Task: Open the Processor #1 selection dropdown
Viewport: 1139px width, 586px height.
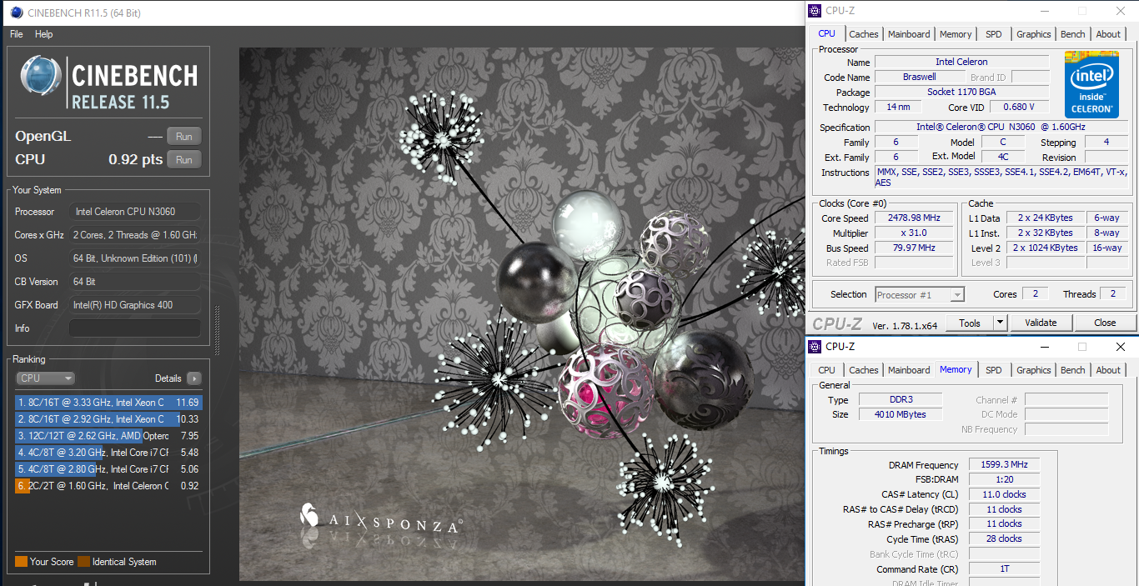Action: (920, 294)
